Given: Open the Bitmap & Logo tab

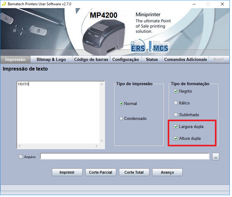Looking at the screenshot, I should coord(52,60).
